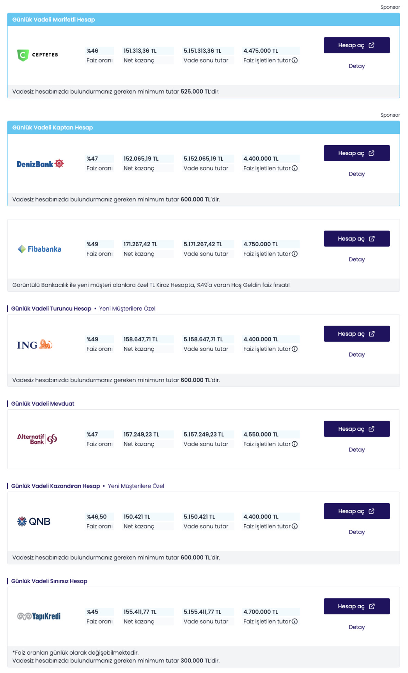Click the Günlük Vadeli Kazandıran Hesap heading
This screenshot has width=408, height=673.
pos(55,486)
